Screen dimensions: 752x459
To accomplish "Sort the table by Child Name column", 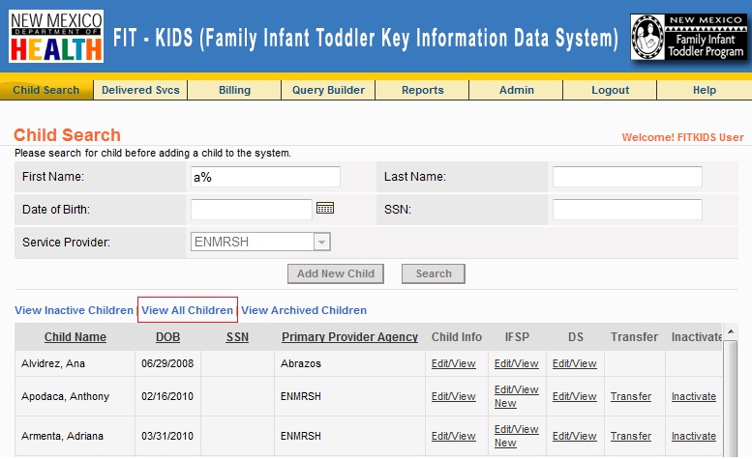I will (75, 337).
